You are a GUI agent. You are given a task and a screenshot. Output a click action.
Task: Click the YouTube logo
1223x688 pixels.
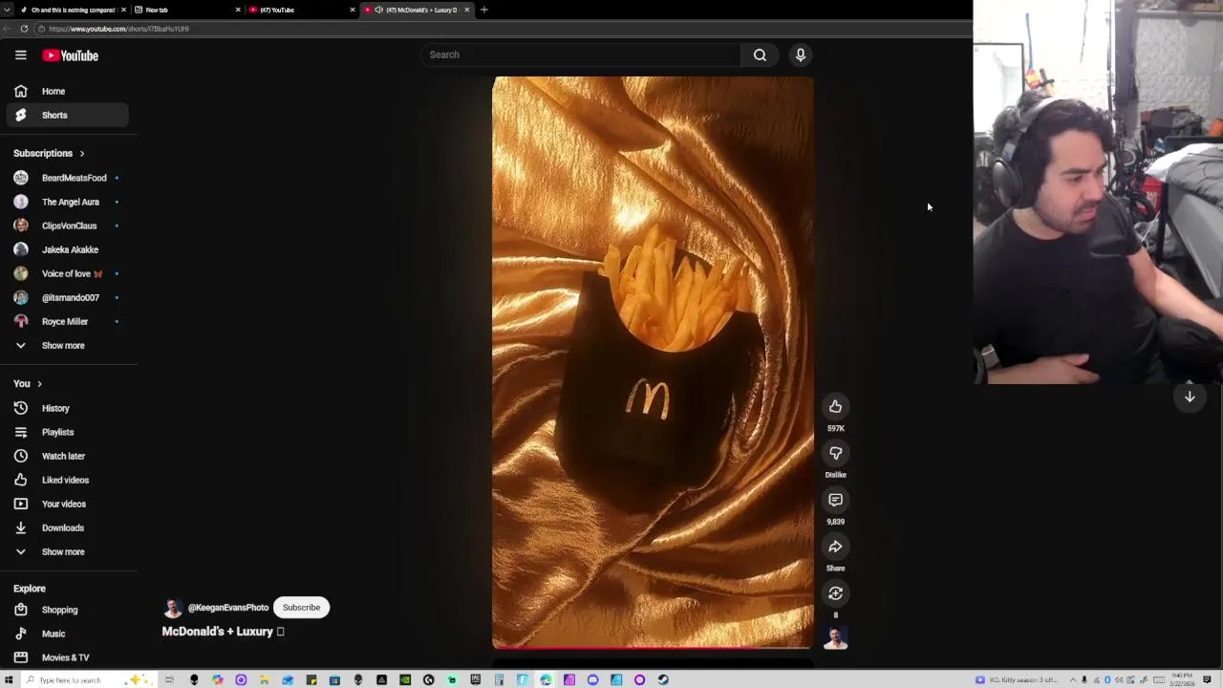[70, 55]
